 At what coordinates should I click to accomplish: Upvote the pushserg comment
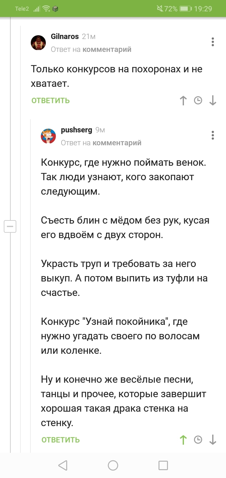pyautogui.click(x=183, y=440)
